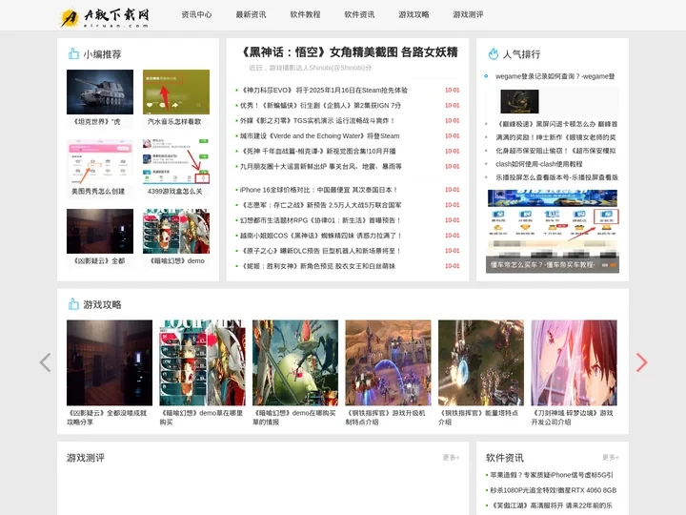Click the 美图秀秀怎么创建 thumbnail
686x515 pixels.
100,161
